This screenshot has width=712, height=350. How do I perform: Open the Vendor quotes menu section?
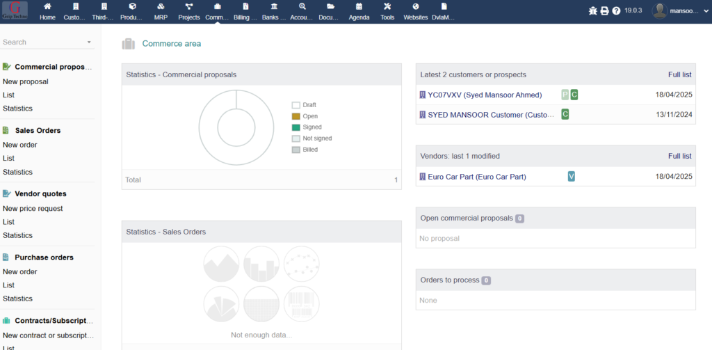(40, 193)
